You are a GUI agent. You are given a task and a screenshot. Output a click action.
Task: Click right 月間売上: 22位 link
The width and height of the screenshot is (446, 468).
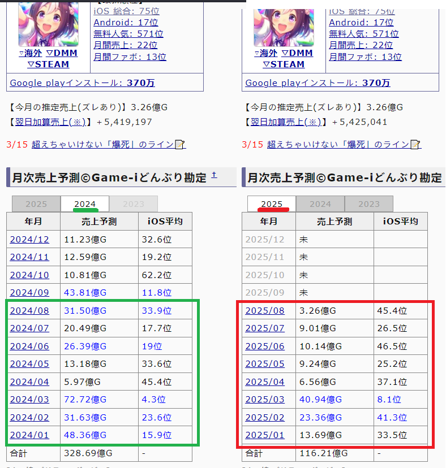(x=361, y=45)
